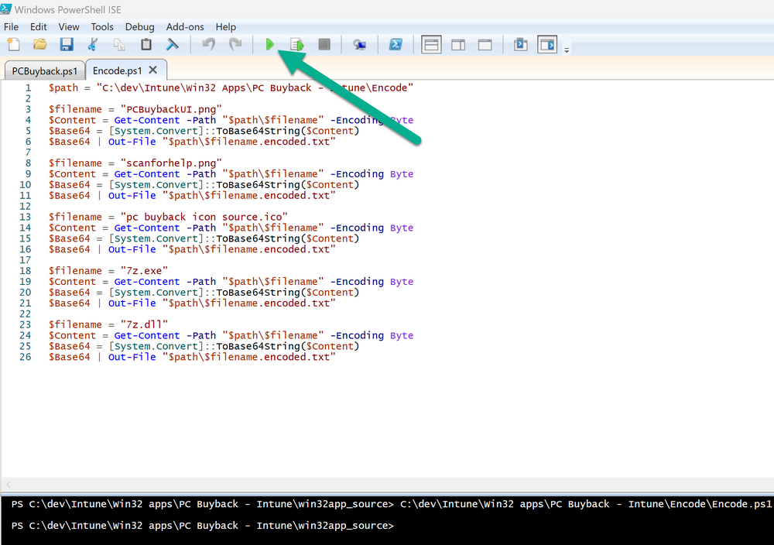Show script pane maximized layout
The height and width of the screenshot is (545, 774).
(485, 45)
